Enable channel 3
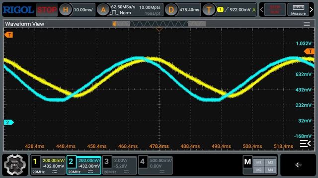The image size is (318, 178). pos(107,162)
